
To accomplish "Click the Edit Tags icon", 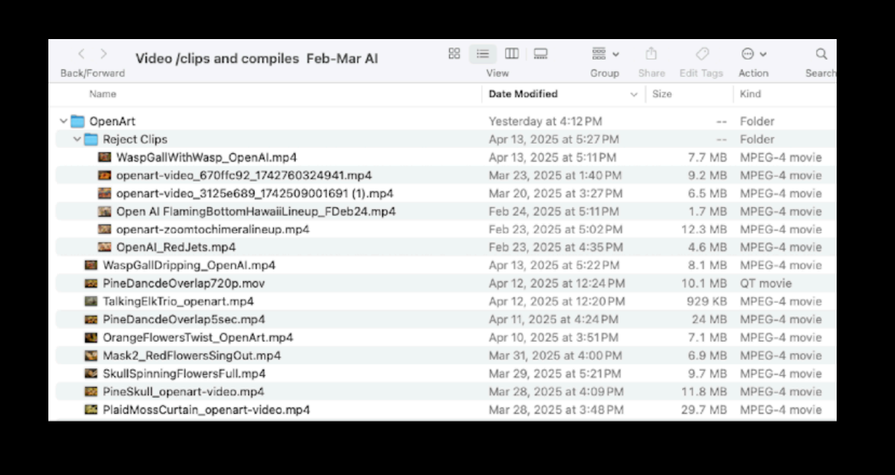I will pyautogui.click(x=702, y=54).
